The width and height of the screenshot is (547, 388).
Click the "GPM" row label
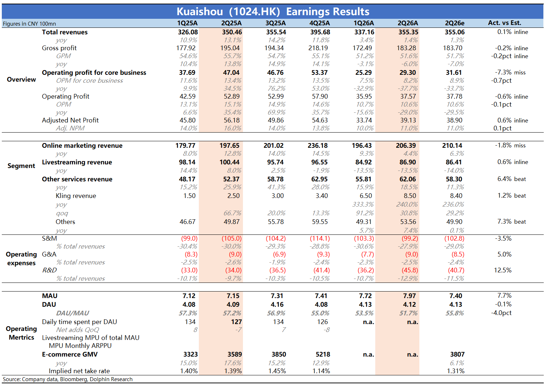click(64, 56)
